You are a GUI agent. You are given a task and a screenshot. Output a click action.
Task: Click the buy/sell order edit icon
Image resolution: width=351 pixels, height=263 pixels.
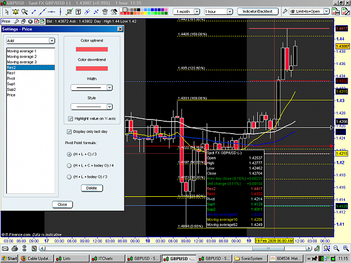345,11
